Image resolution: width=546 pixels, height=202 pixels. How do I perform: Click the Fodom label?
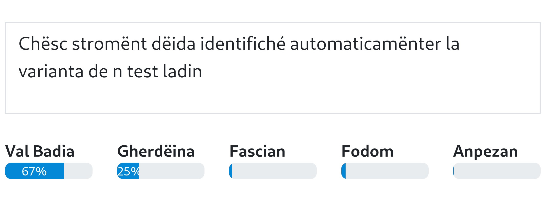pos(367,151)
